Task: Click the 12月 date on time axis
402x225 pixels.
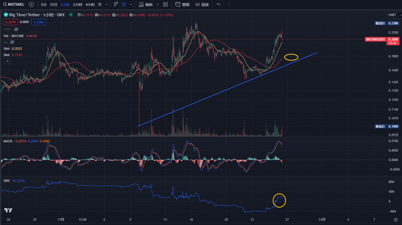Action: pyautogui.click(x=322, y=220)
